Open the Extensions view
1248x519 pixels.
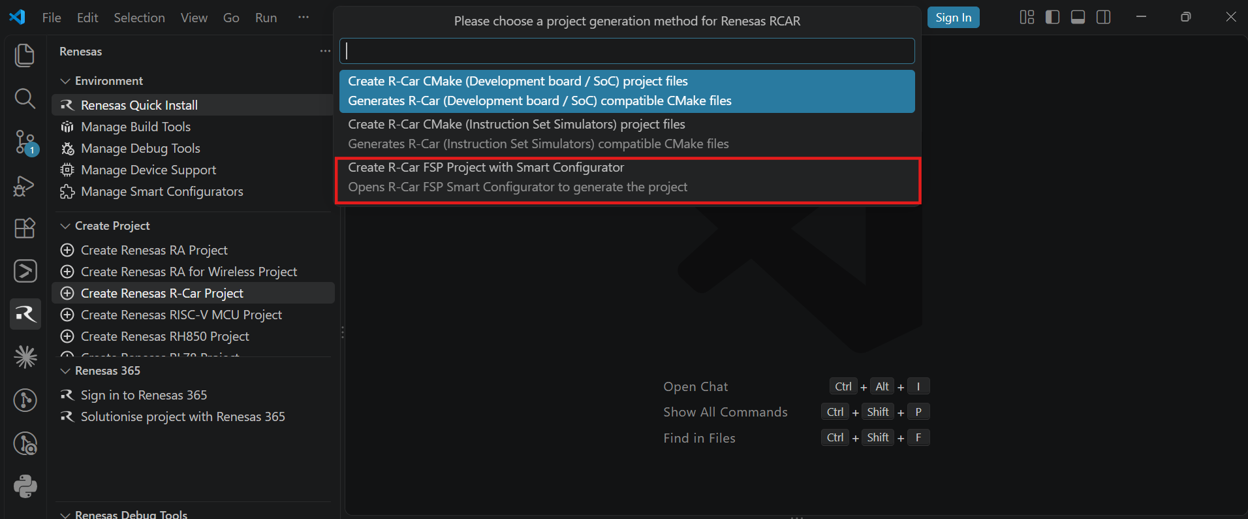pos(25,228)
